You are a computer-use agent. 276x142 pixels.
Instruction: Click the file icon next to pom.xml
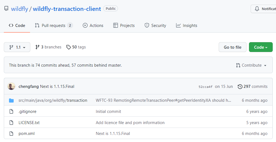click(11, 134)
